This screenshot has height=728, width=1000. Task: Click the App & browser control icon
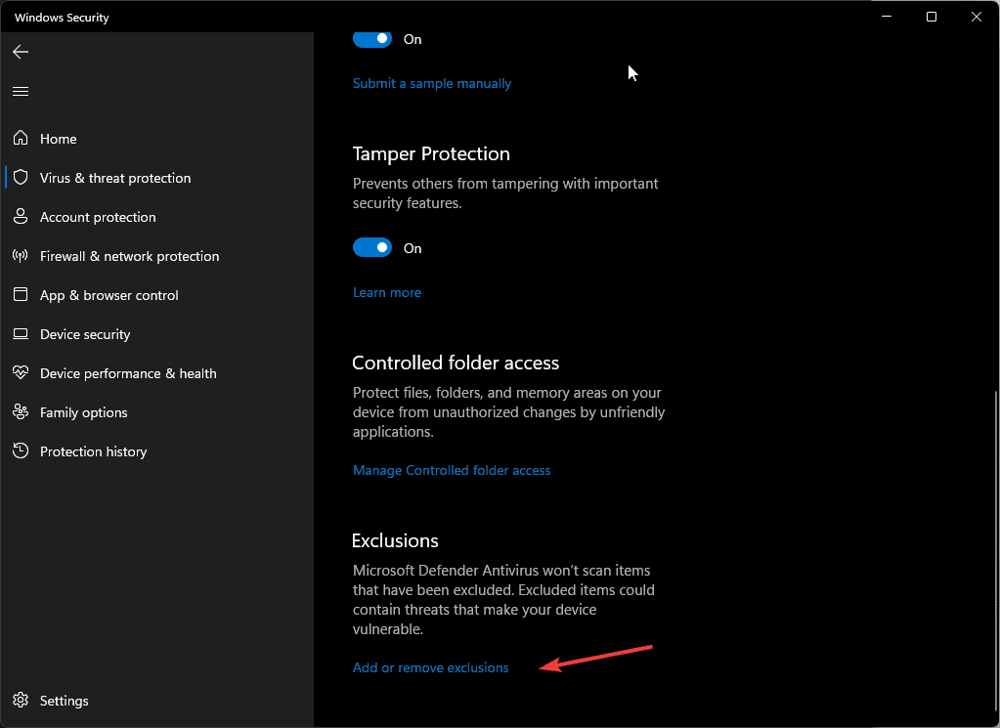coord(21,295)
